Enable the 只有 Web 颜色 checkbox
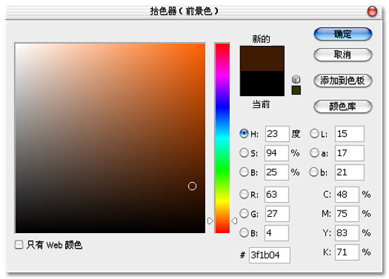 [19, 244]
